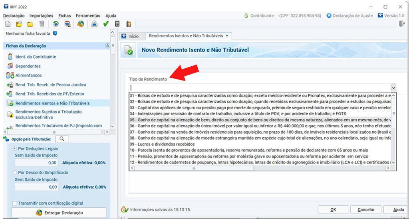Viewport: 409px width, 219px height.
Task: Click icon beside Rend. Trib. Receb. de Pessoa Jurídica
Action: coord(10,85)
